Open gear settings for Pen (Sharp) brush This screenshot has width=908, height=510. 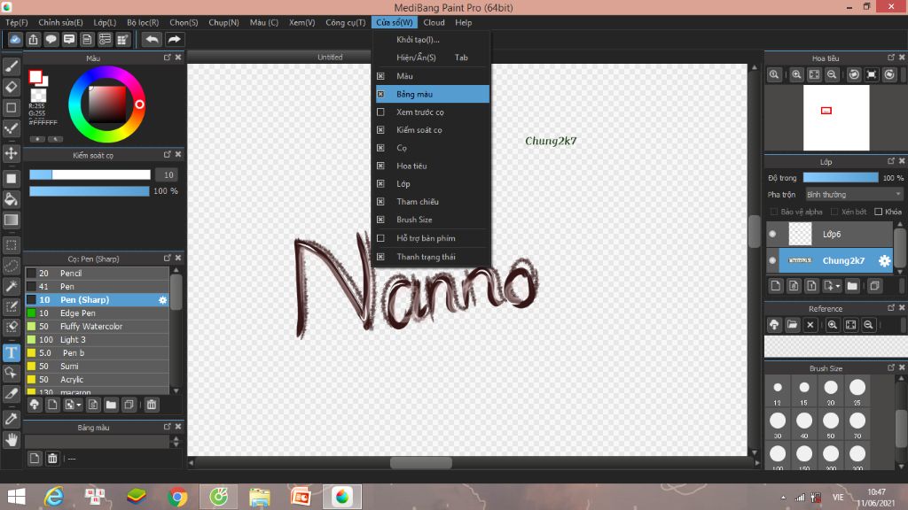click(163, 299)
